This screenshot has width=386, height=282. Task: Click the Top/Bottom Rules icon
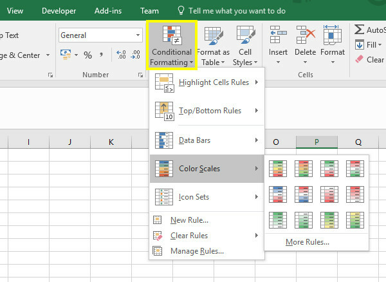[x=165, y=111]
